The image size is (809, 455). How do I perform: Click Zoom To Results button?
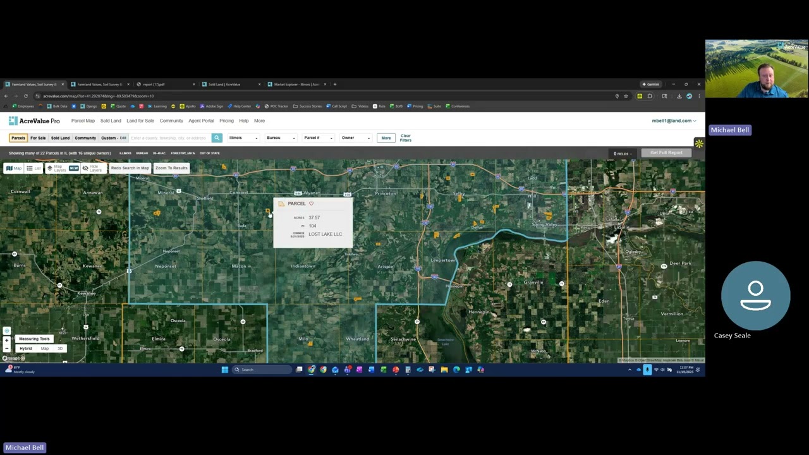point(171,168)
